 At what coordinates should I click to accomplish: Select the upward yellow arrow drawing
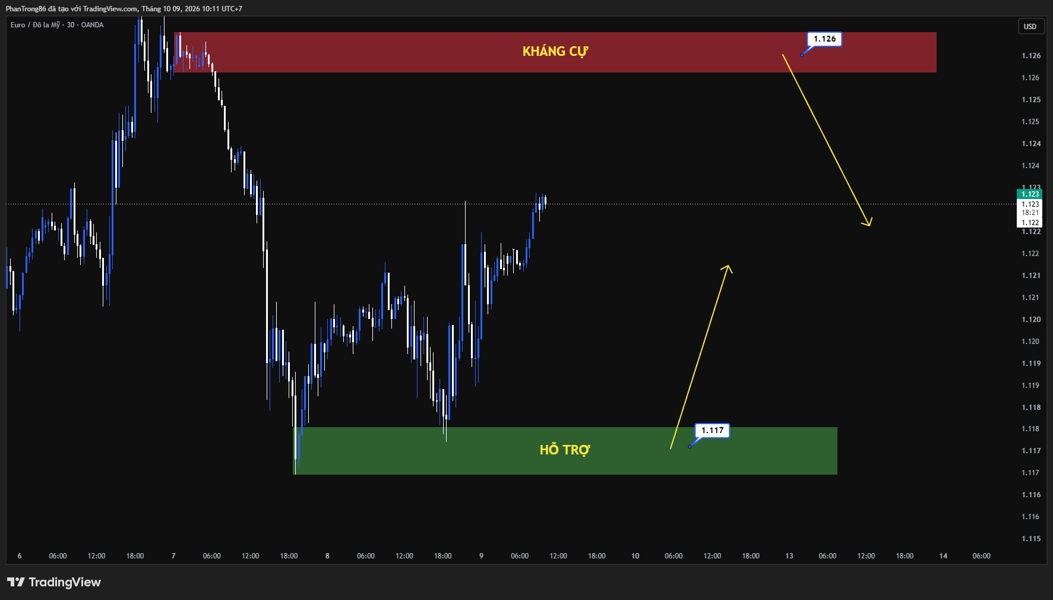pos(701,356)
